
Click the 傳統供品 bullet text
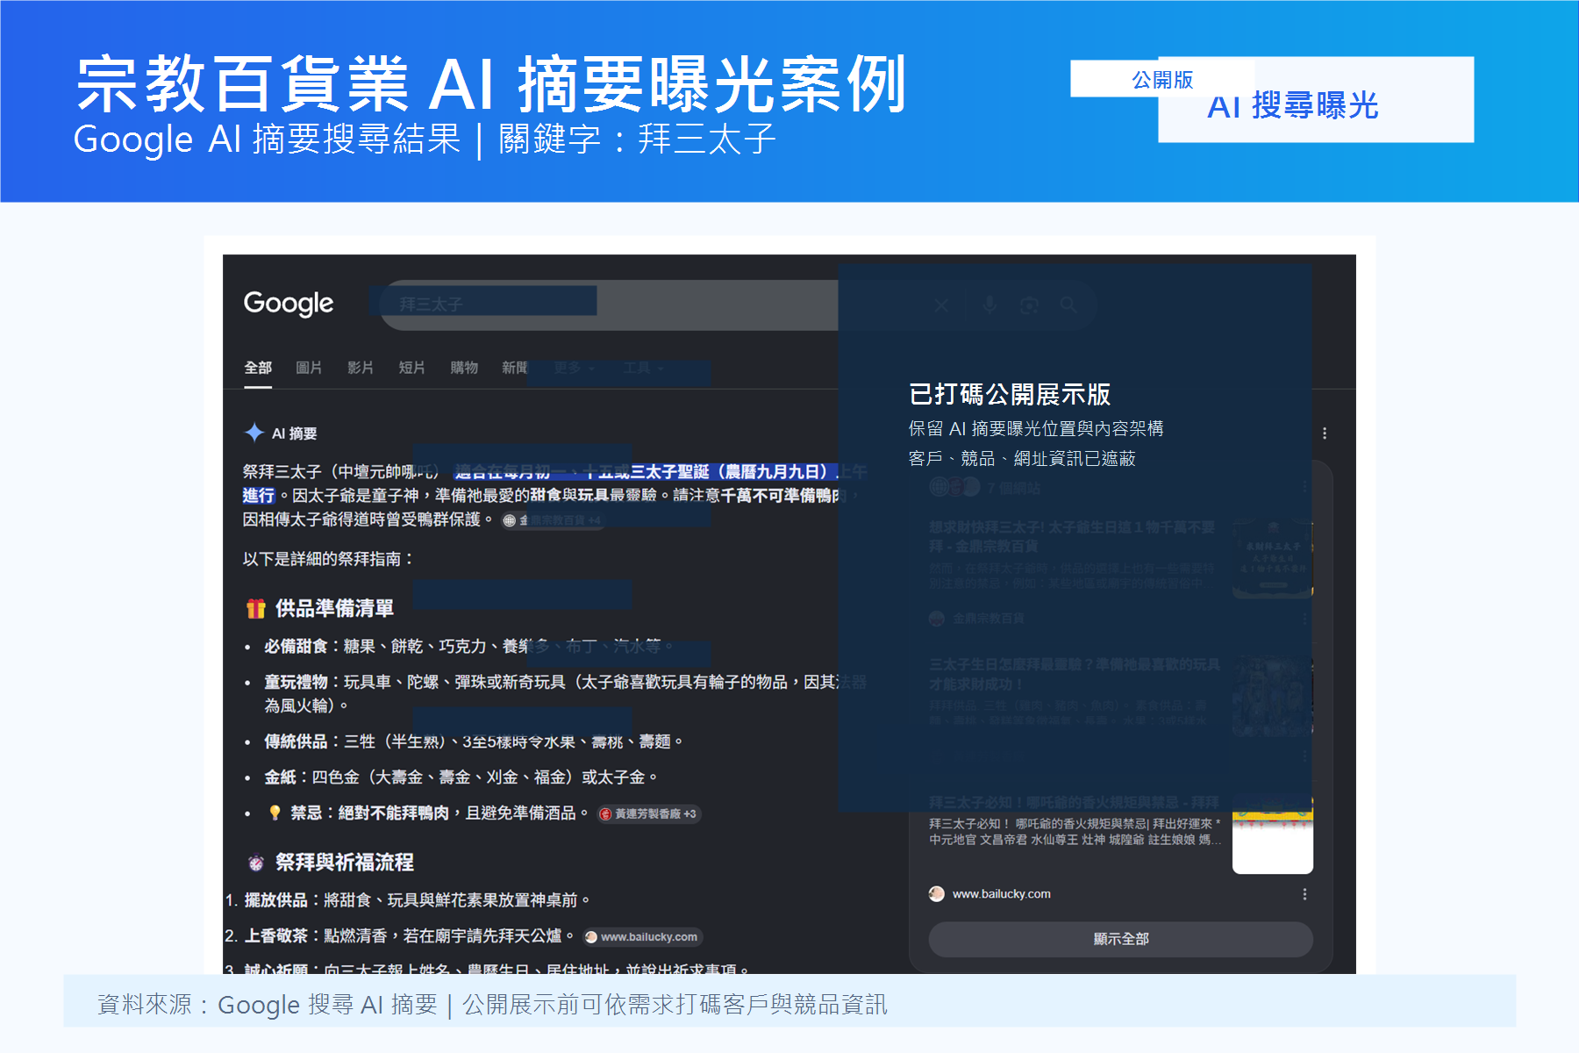pyautogui.click(x=474, y=742)
